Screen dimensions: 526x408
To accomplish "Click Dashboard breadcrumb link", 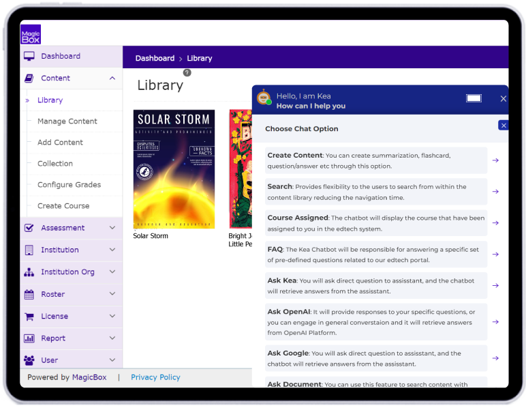I will pyautogui.click(x=155, y=59).
